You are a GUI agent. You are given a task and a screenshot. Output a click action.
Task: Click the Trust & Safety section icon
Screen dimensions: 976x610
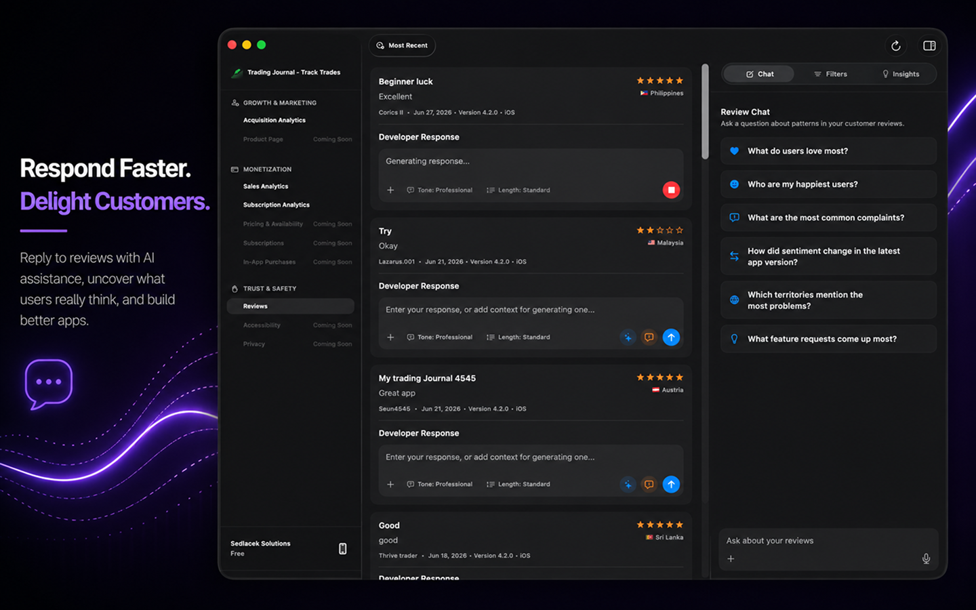pyautogui.click(x=235, y=289)
